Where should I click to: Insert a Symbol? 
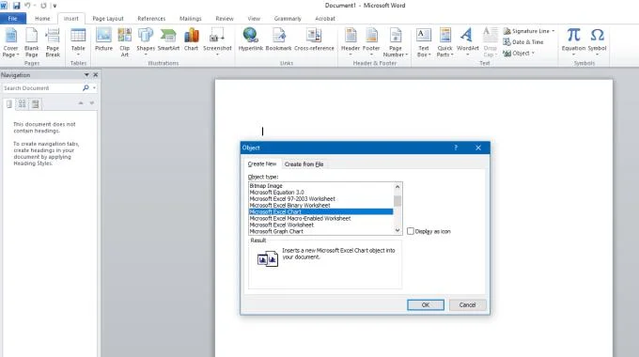pyautogui.click(x=597, y=41)
